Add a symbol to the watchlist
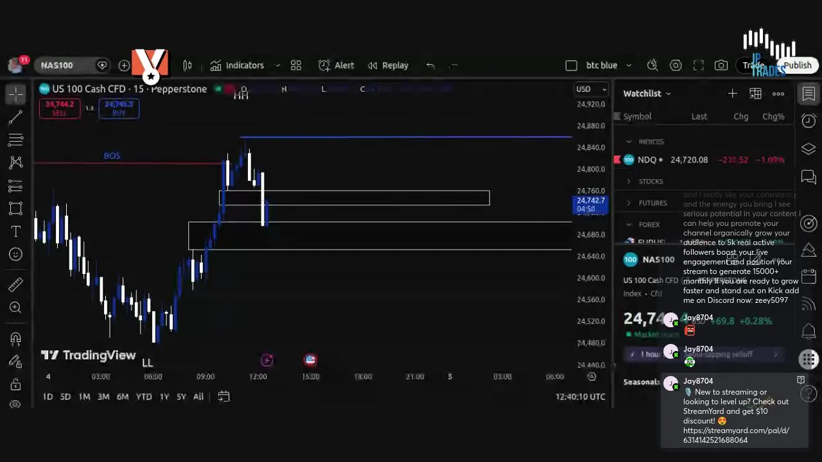 tap(732, 94)
